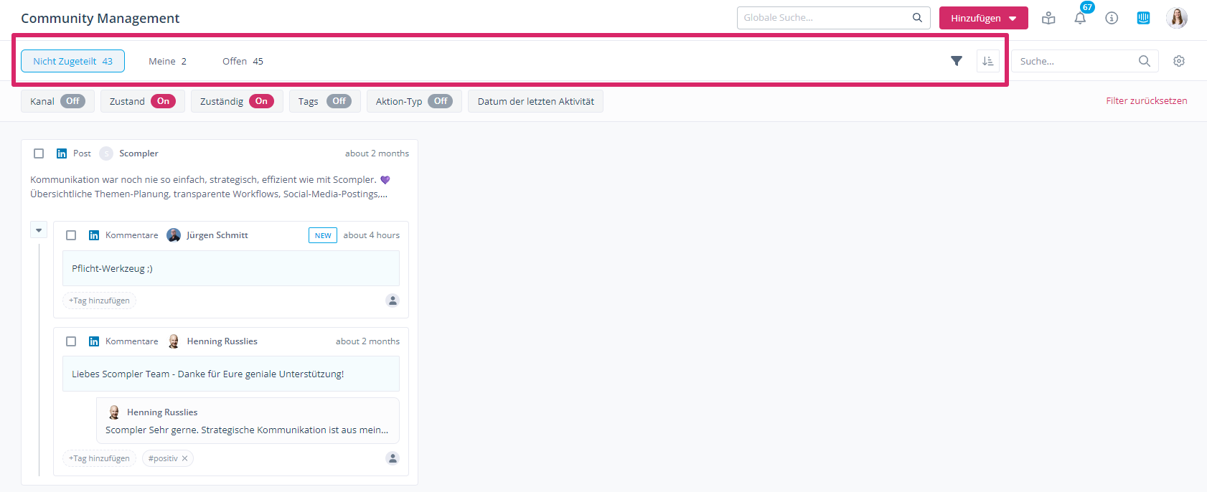Screen dimensions: 1207x492
Task: Open notifications bell with 67 badge
Action: (x=1080, y=18)
